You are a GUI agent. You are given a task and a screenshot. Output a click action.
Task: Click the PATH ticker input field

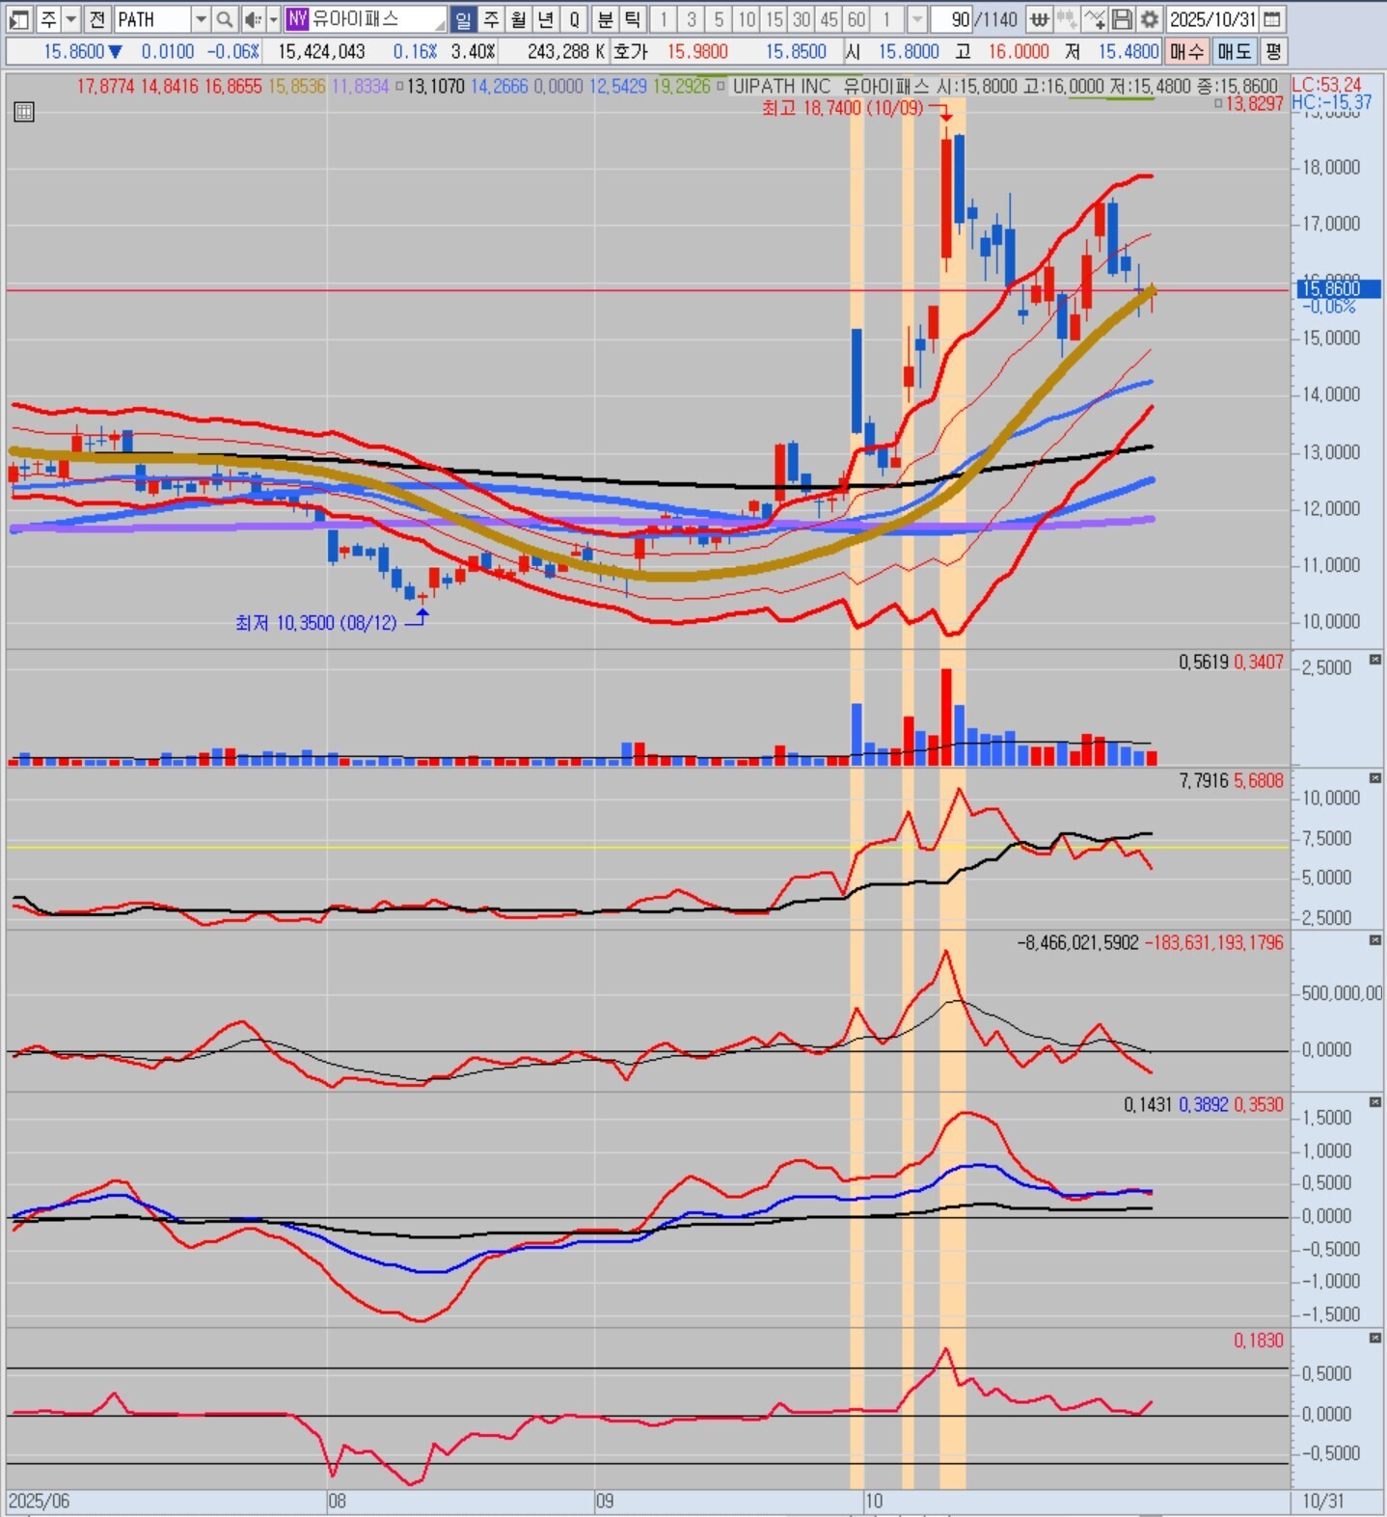tap(152, 19)
